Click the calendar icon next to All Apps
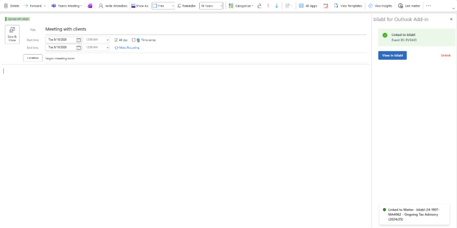 pyautogui.click(x=326, y=6)
